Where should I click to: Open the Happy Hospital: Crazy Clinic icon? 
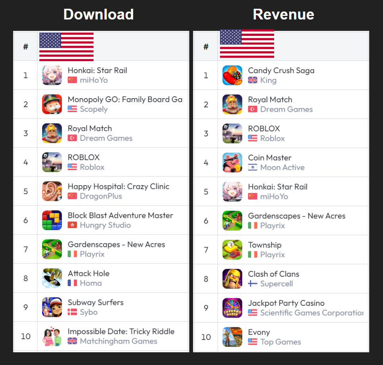click(x=52, y=191)
